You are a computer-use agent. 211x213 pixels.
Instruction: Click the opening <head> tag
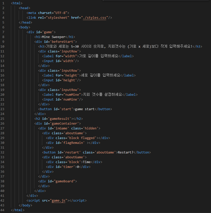25,8
